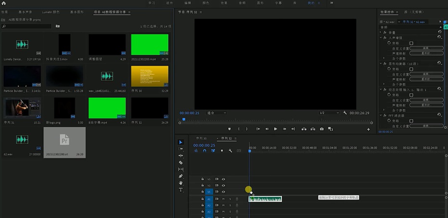This screenshot has width=448, height=218.
Task: Export frame with camera icon
Action: pyautogui.click(x=322, y=129)
